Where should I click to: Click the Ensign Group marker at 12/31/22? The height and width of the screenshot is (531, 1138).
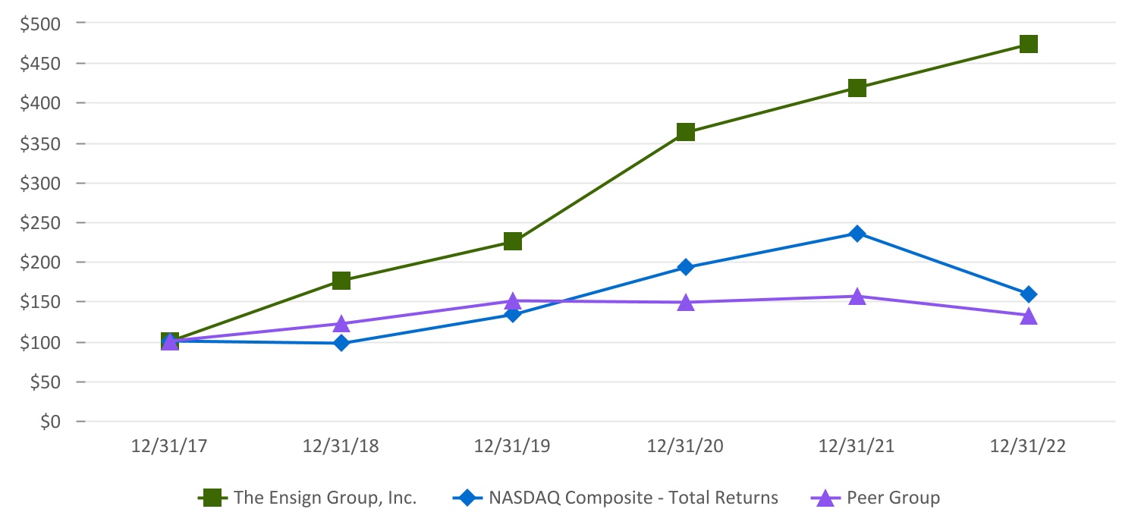tap(1029, 44)
